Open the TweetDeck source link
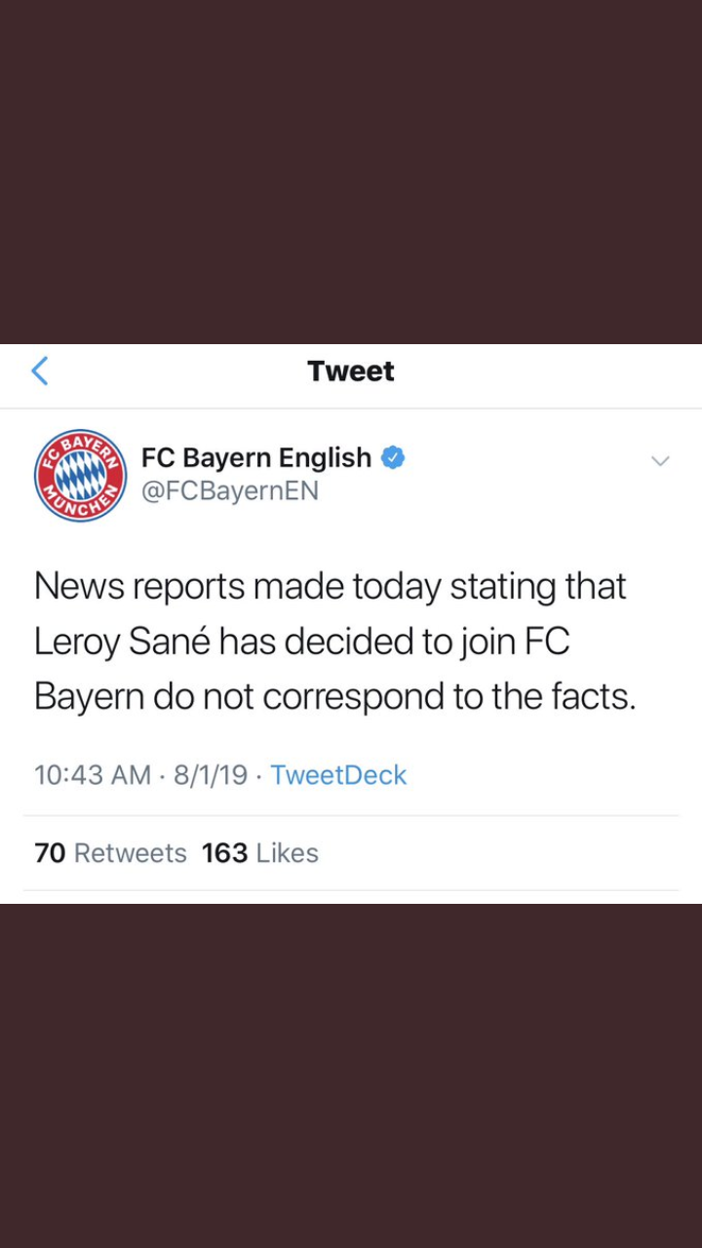Viewport: 702px width, 1248px height. point(338,775)
